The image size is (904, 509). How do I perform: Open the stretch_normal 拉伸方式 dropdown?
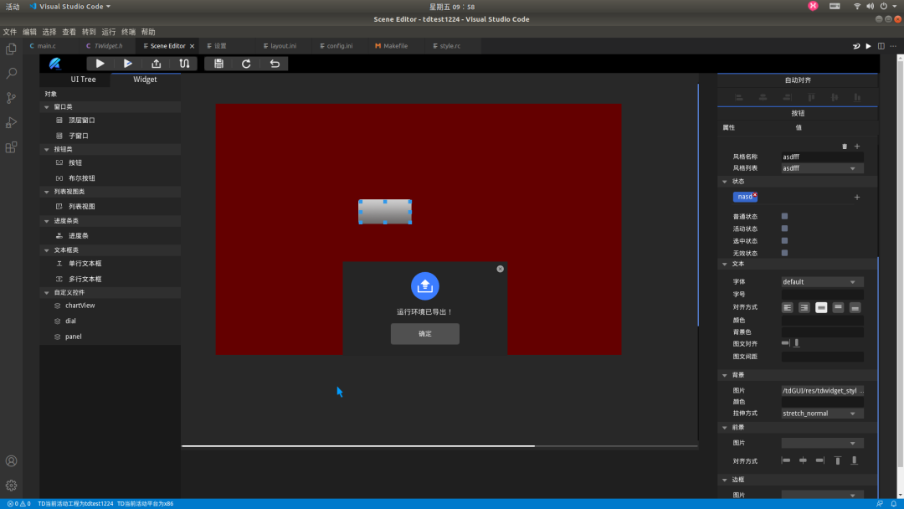(x=822, y=414)
